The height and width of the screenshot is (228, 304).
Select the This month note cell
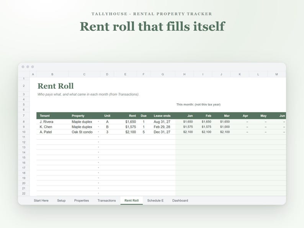(198, 104)
